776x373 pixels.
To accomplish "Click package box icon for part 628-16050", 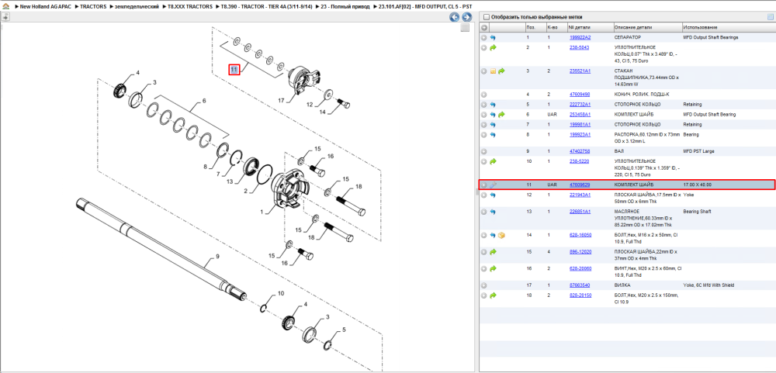I will coord(501,236).
